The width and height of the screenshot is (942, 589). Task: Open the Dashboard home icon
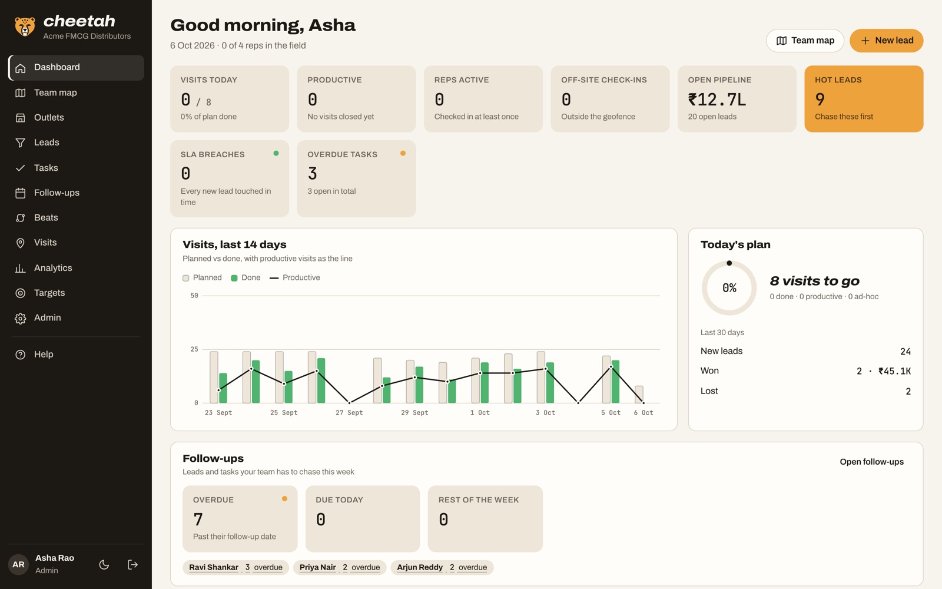point(21,68)
